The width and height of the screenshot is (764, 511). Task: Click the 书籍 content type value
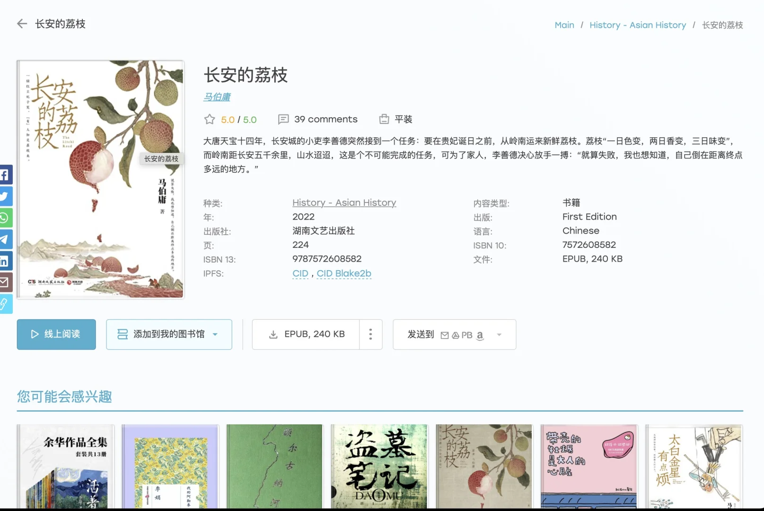click(571, 203)
